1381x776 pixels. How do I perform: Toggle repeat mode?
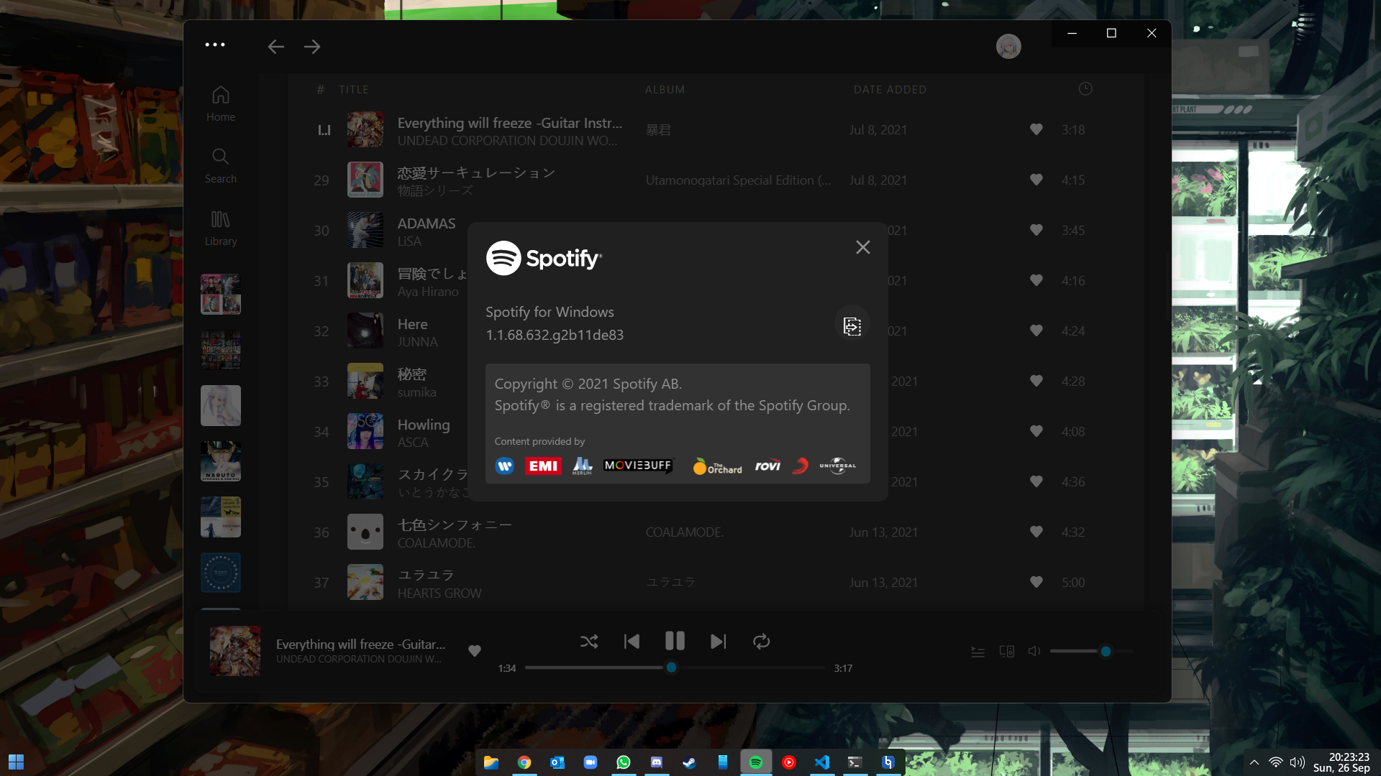761,642
